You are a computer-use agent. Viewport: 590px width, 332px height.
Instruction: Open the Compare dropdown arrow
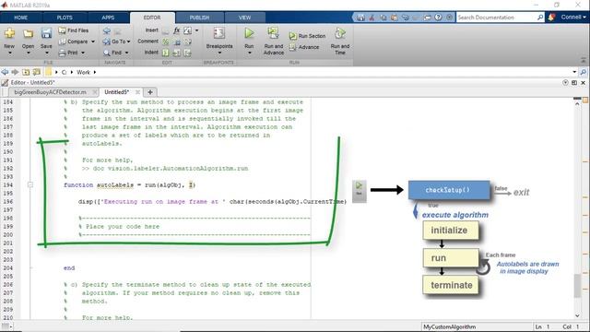click(x=93, y=41)
